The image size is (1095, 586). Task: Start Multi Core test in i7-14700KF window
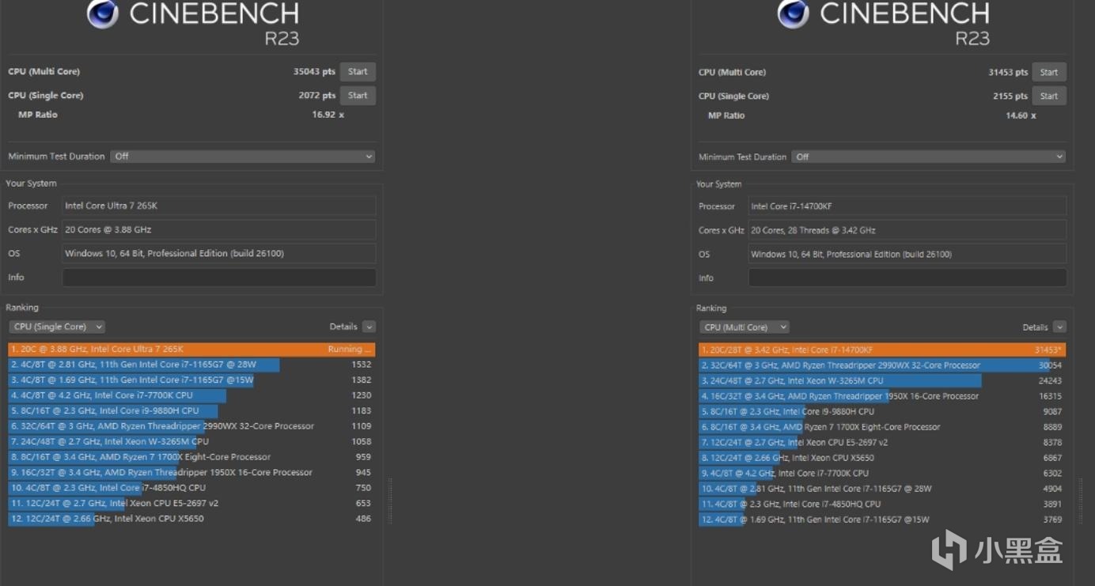(1049, 72)
